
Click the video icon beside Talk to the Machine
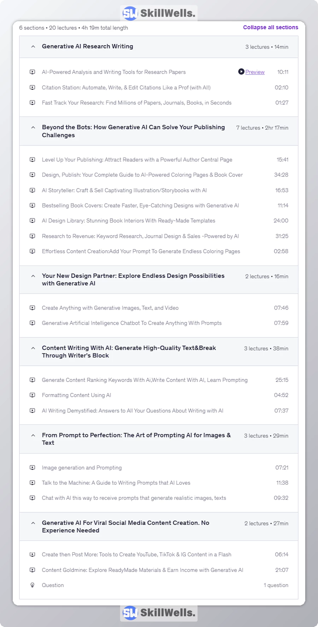point(33,483)
